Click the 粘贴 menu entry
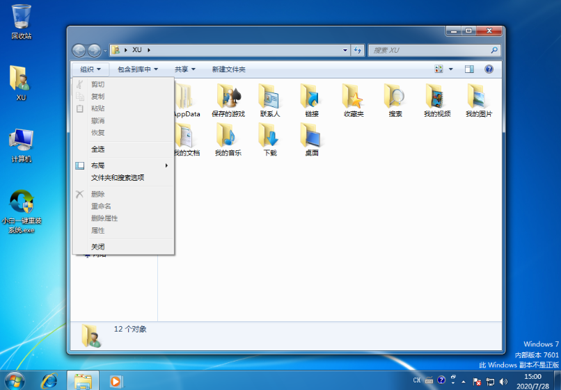Image resolution: width=561 pixels, height=390 pixels. tap(123, 108)
